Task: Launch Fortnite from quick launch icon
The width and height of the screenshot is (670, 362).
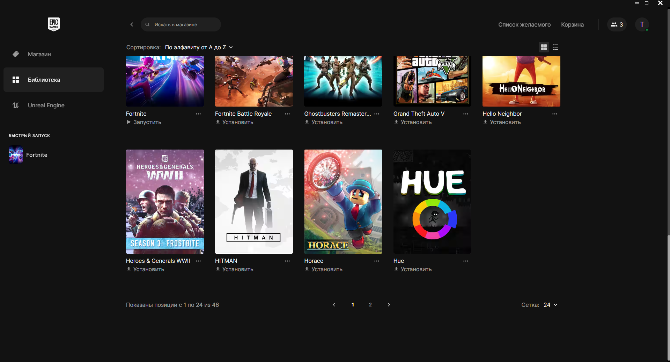Action: [16, 155]
